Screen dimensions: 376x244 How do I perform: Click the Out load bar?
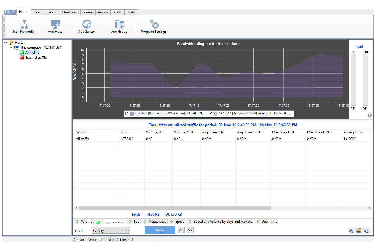[365, 80]
